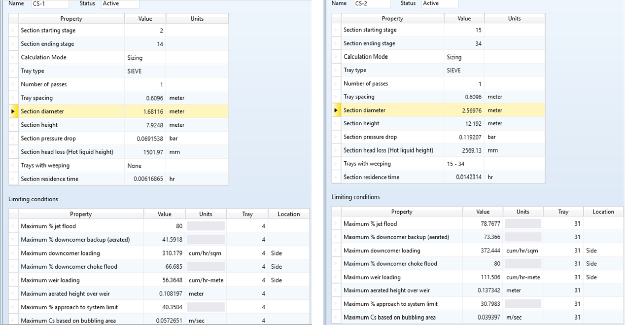Select the CS-1 Status field showing Active

point(120,4)
